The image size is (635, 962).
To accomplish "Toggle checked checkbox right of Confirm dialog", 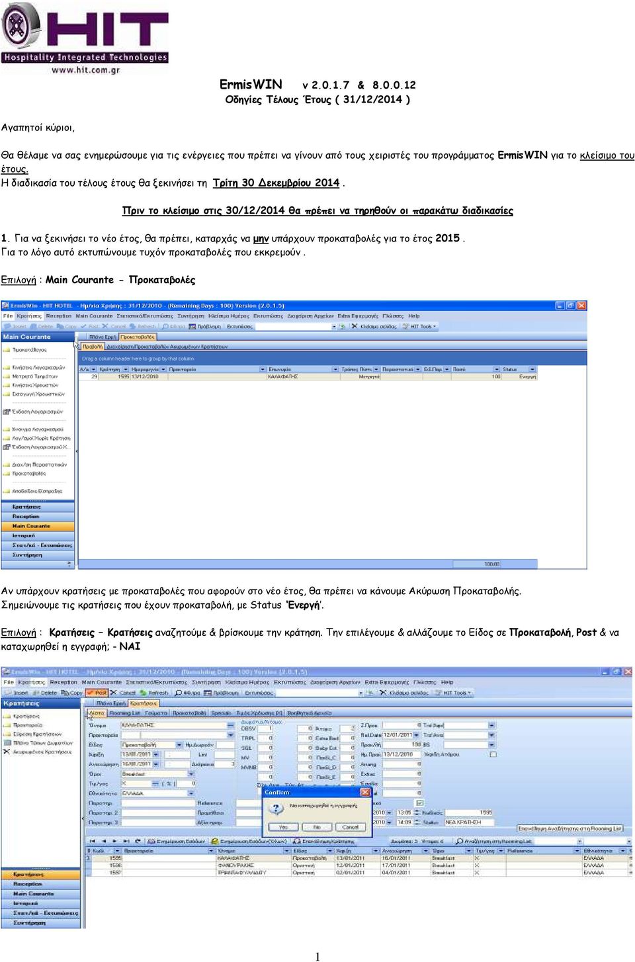I will tap(420, 802).
